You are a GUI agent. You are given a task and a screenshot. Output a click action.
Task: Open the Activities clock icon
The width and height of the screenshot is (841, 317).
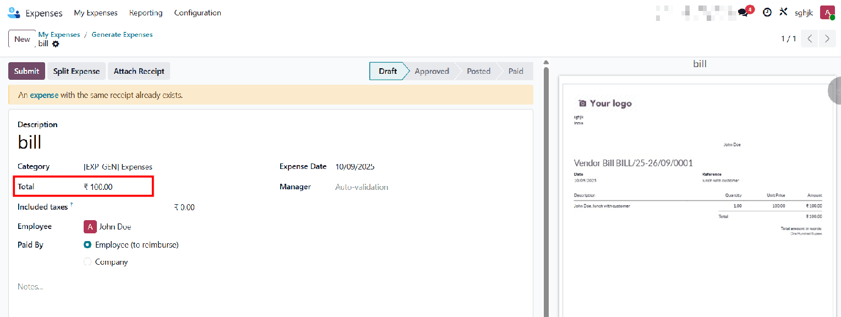point(767,12)
